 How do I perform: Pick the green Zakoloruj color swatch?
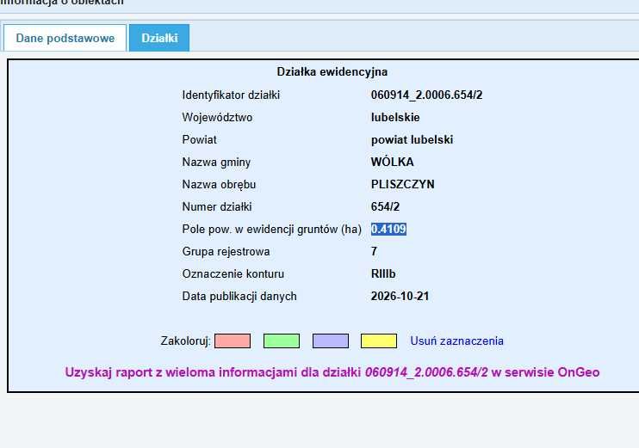[282, 341]
